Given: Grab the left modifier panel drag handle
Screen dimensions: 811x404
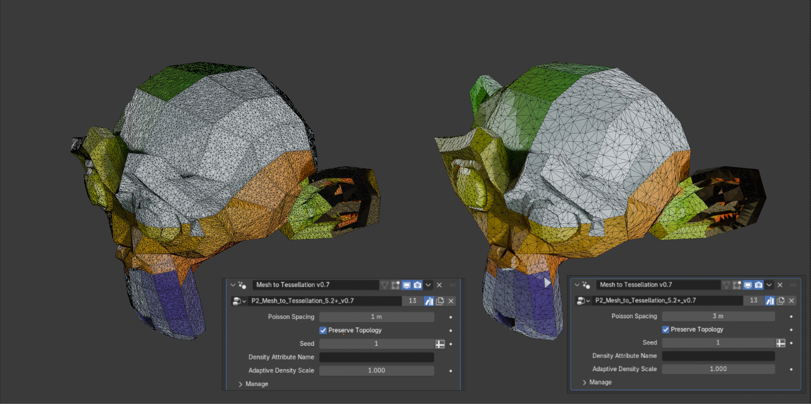Looking at the screenshot, I should tap(453, 285).
